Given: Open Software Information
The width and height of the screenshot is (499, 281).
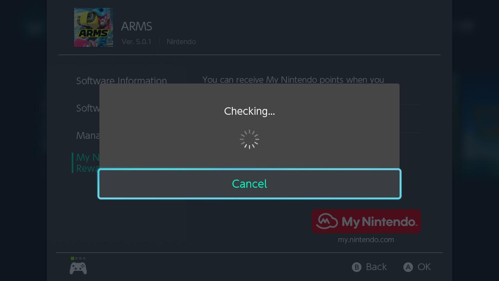Looking at the screenshot, I should [122, 81].
